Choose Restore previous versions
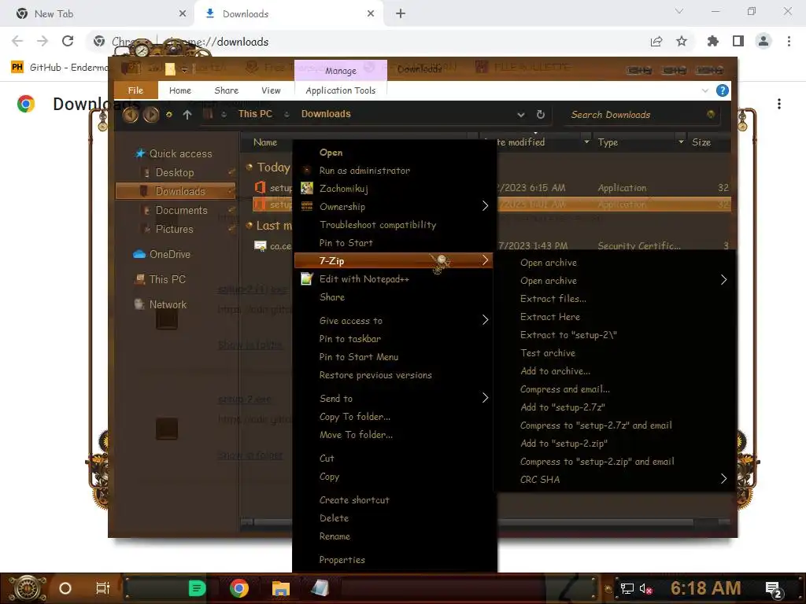806x604 pixels. tap(375, 375)
